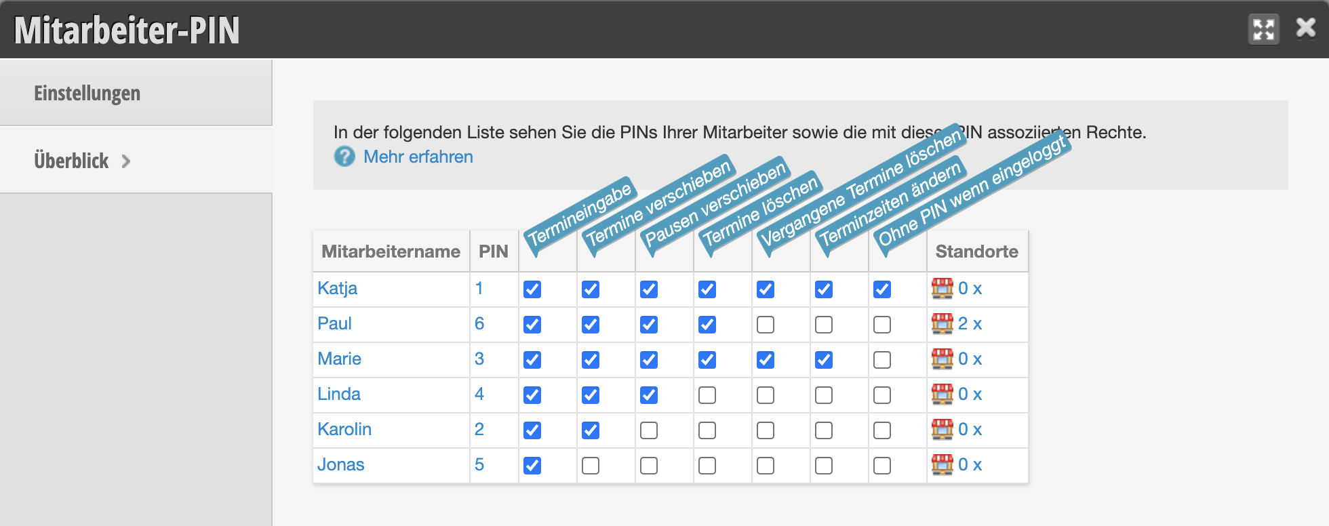Open employee Karolin's name link
The height and width of the screenshot is (526, 1329).
(344, 429)
